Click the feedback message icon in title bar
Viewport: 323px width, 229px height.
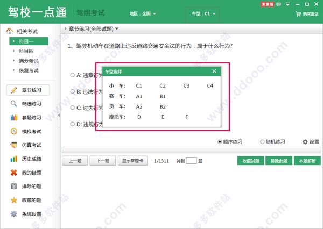coord(278,4)
